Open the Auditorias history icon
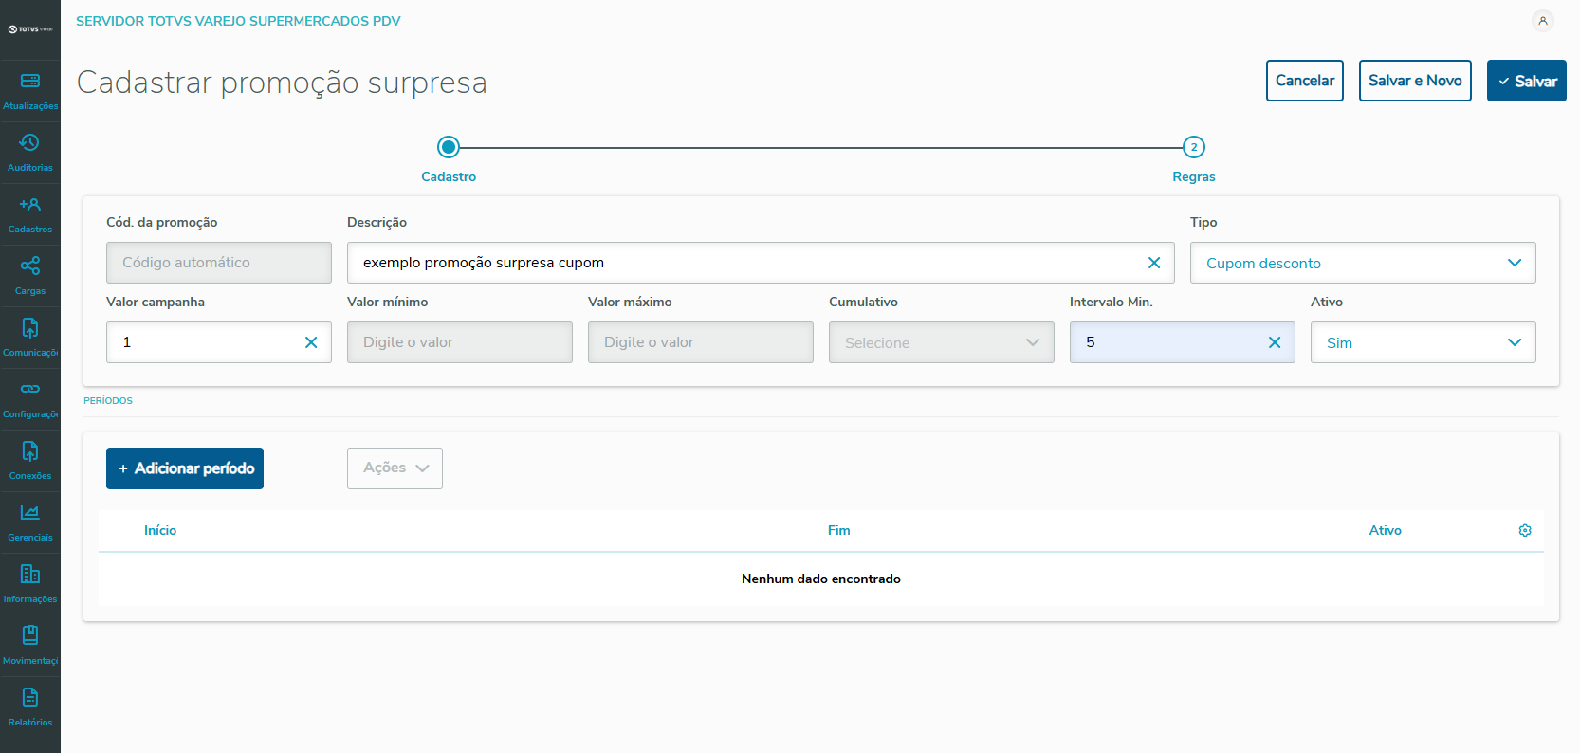1580x753 pixels. pos(30,143)
